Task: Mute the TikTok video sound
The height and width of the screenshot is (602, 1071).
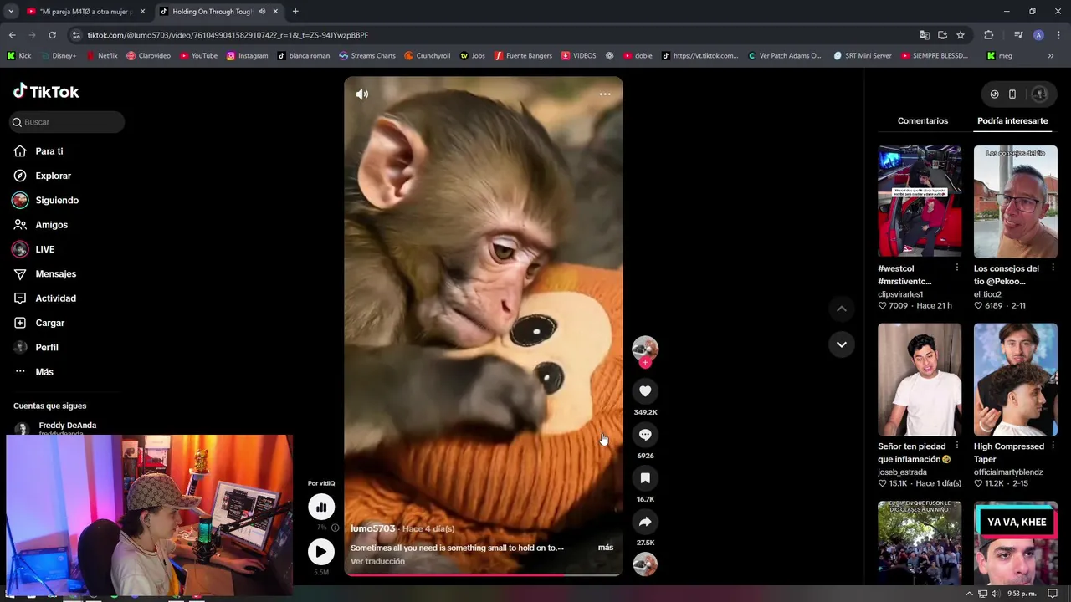Action: (361, 94)
